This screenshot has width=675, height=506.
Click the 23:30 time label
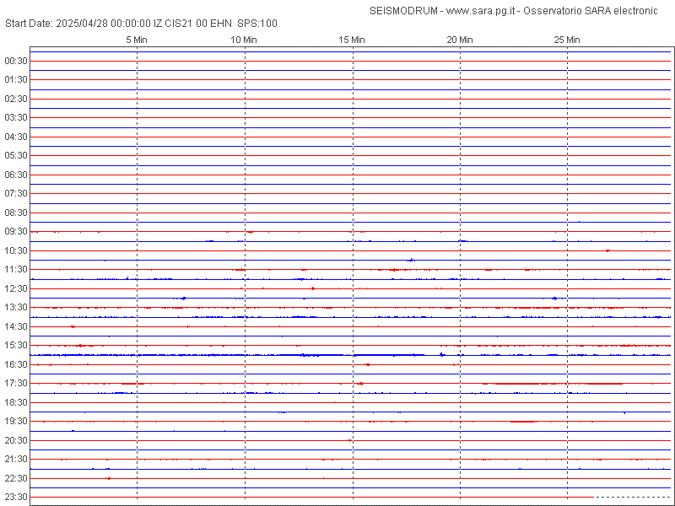(x=16, y=497)
